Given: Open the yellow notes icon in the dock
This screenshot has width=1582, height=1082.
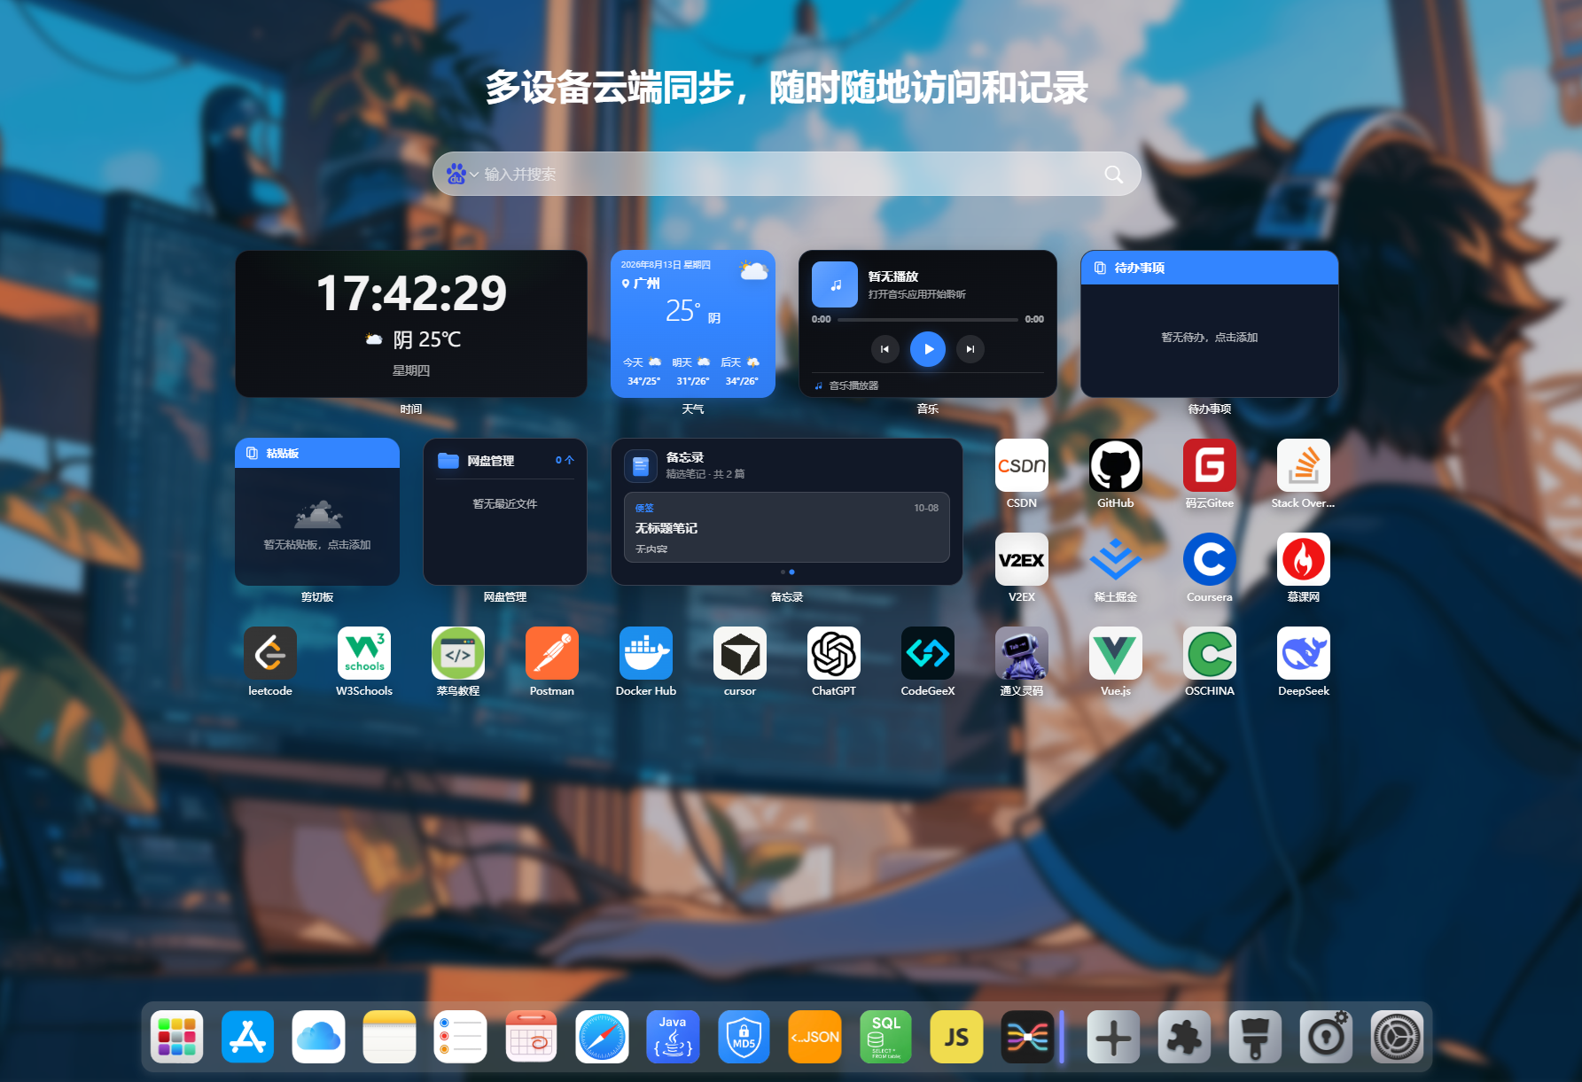Looking at the screenshot, I should (x=389, y=1037).
